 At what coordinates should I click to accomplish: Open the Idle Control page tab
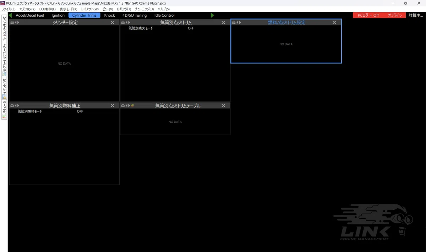(164, 15)
